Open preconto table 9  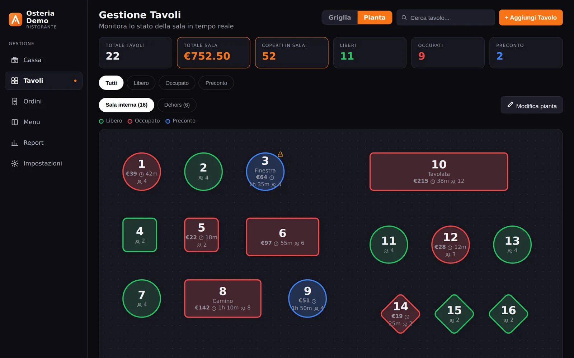coord(307,299)
